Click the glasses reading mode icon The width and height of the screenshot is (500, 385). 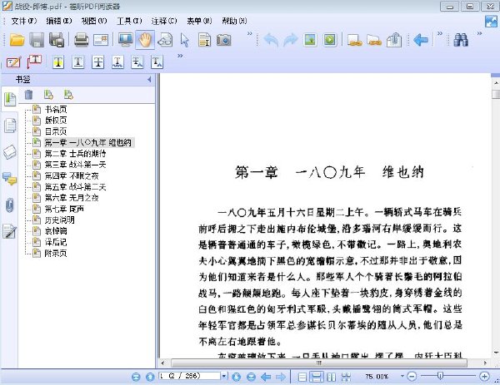click(x=165, y=40)
